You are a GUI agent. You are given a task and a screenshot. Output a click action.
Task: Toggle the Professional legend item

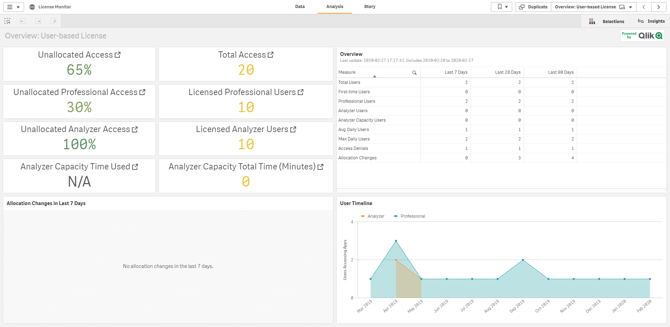point(409,216)
